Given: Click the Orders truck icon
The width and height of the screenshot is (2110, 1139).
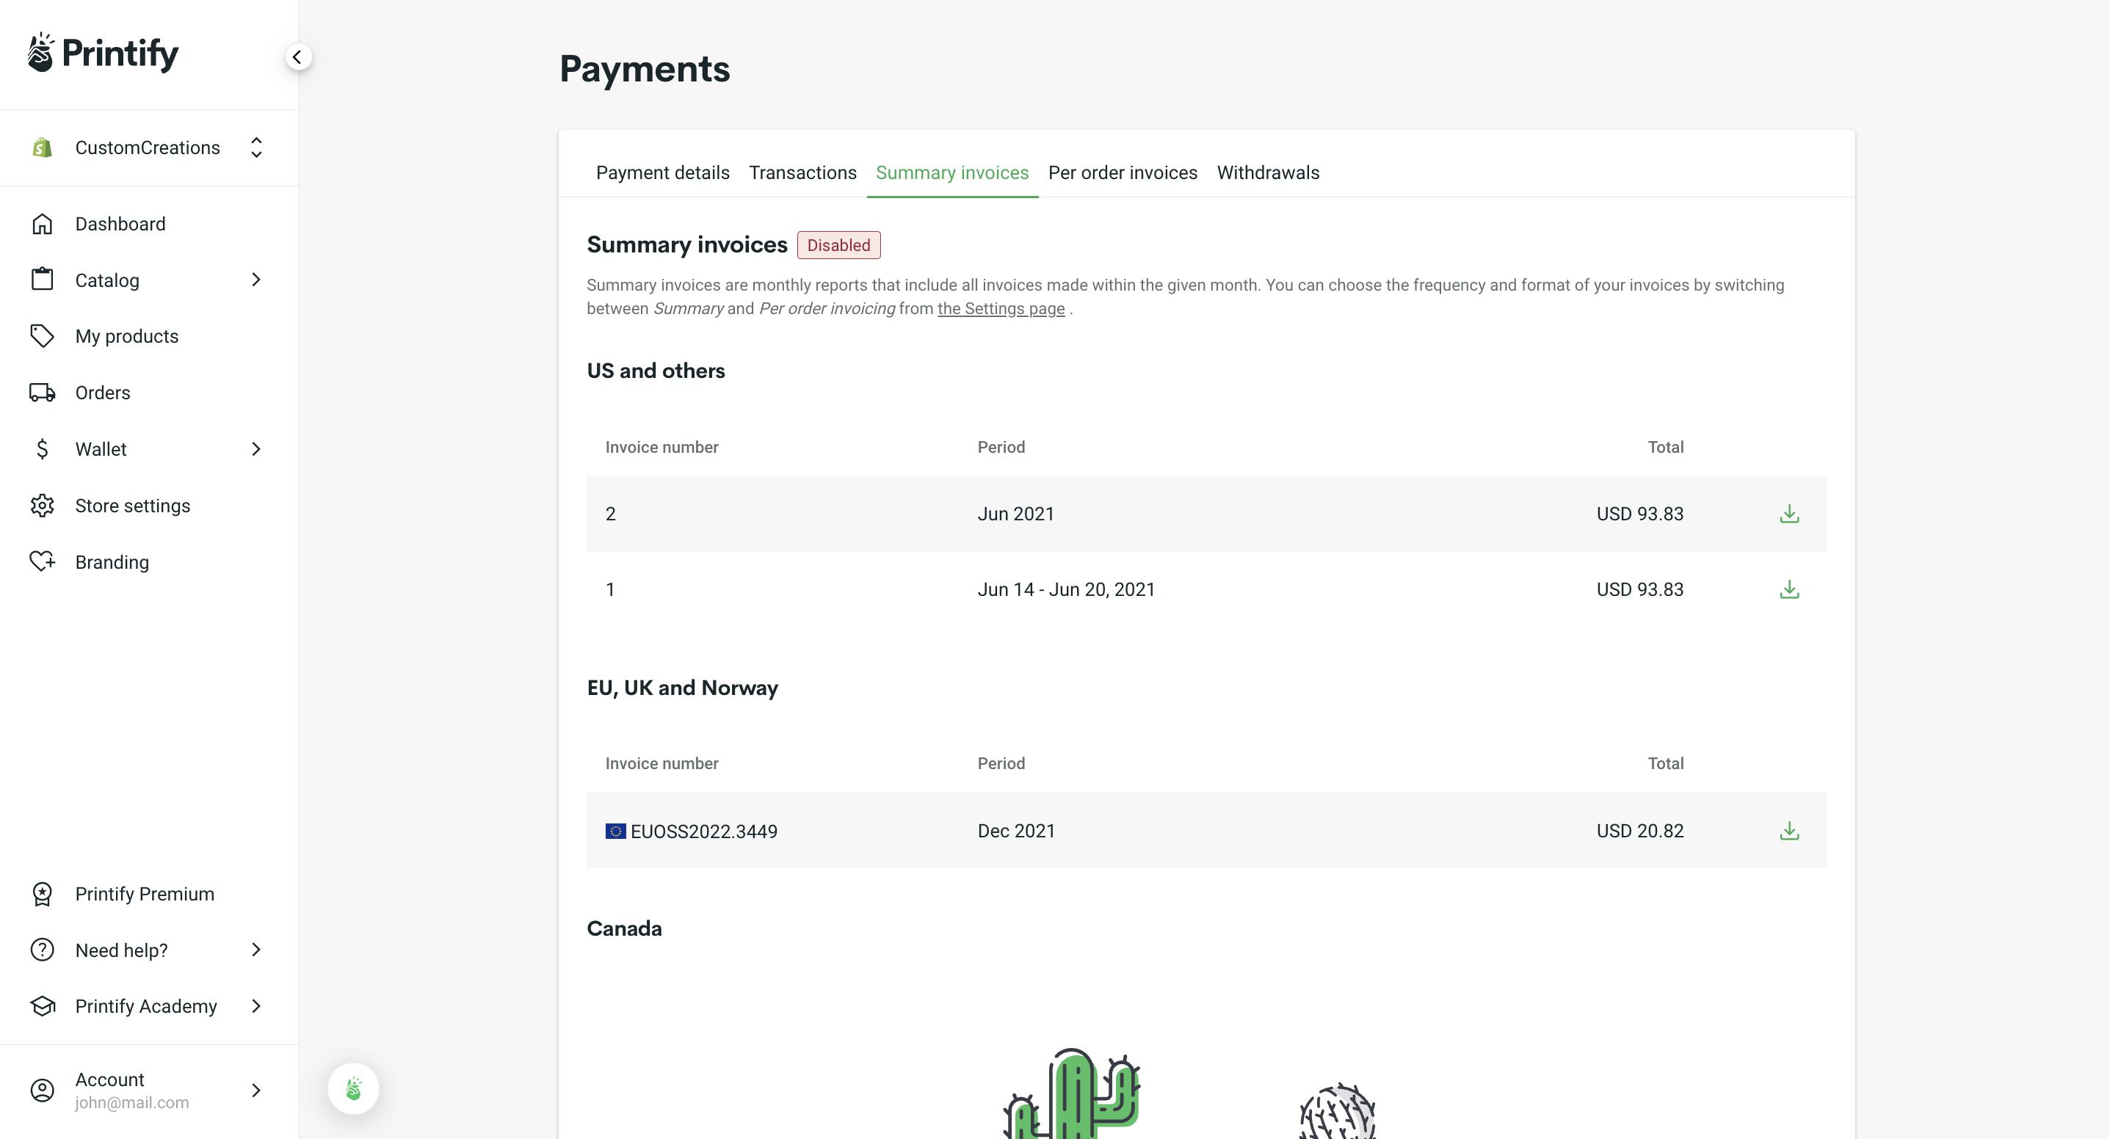Looking at the screenshot, I should click(42, 392).
